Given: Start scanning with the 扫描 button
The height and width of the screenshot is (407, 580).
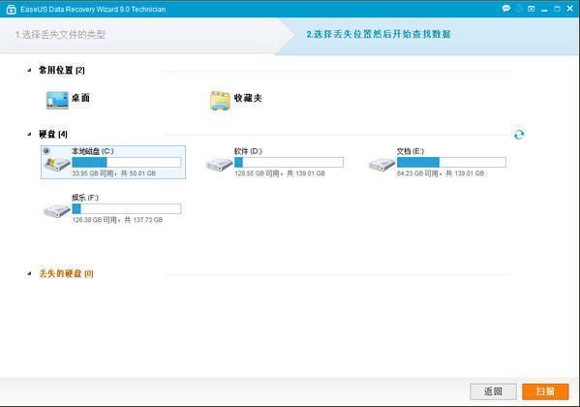Looking at the screenshot, I should pos(545,391).
